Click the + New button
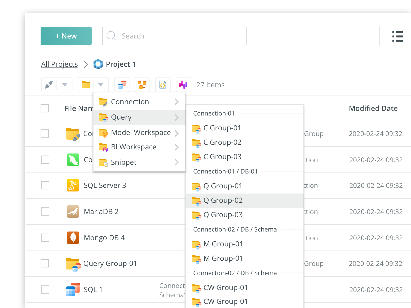Viewport: 411px width, 308px height. (66, 36)
